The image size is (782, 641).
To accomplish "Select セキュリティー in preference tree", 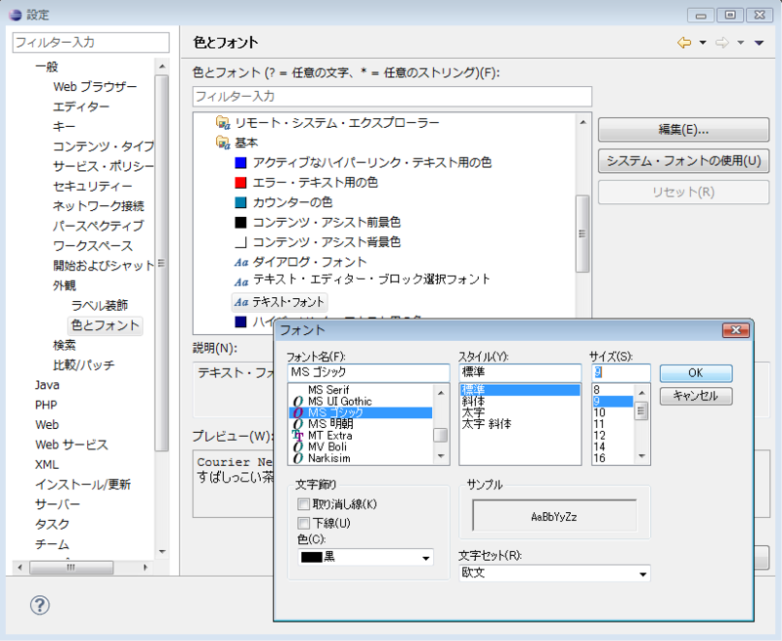I will pyautogui.click(x=92, y=187).
